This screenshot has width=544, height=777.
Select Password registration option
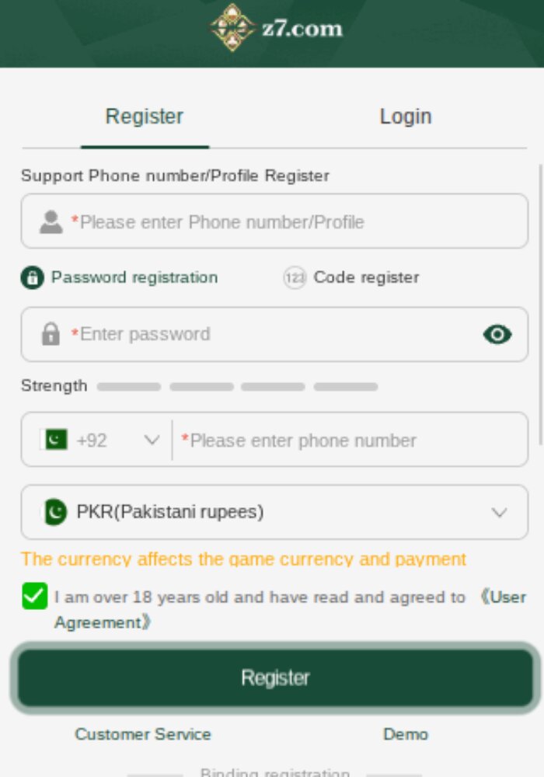pos(120,277)
